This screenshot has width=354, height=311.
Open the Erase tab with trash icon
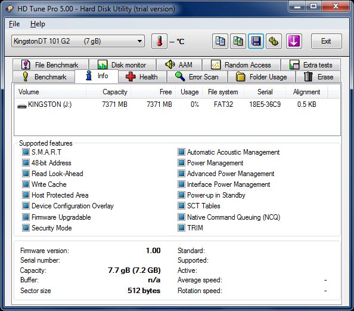318,77
